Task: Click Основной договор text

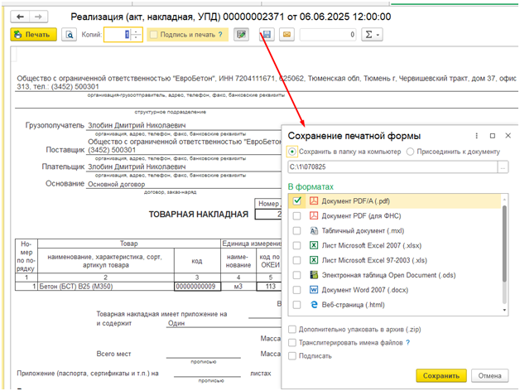Action: coord(117,184)
